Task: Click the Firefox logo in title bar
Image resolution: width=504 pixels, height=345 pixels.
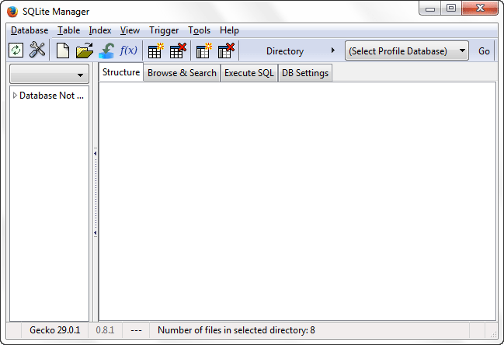Action: click(x=12, y=12)
